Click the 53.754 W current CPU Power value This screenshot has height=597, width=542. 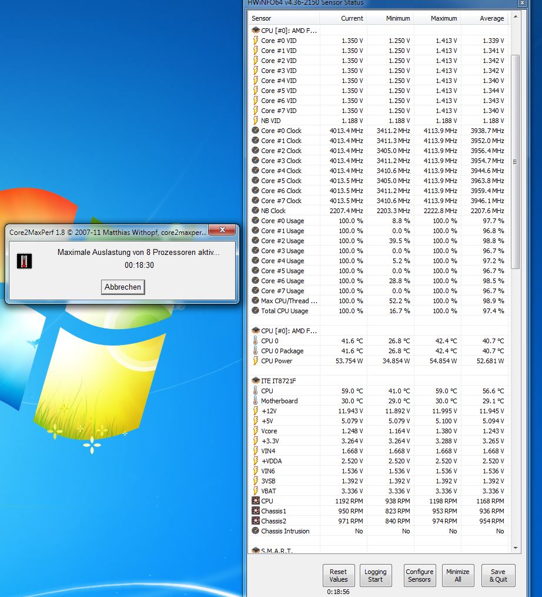[x=349, y=361]
